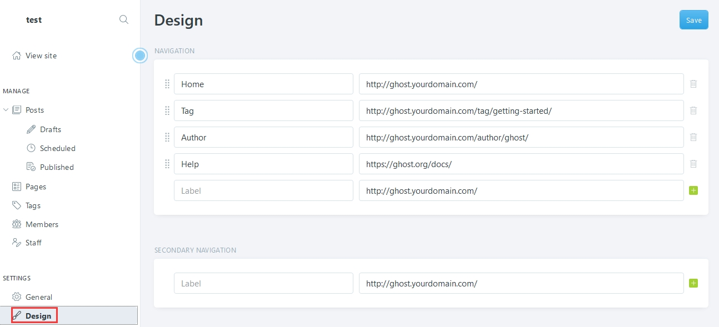This screenshot has height=327, width=719.
Task: Open the Published posts list
Action: coord(56,167)
